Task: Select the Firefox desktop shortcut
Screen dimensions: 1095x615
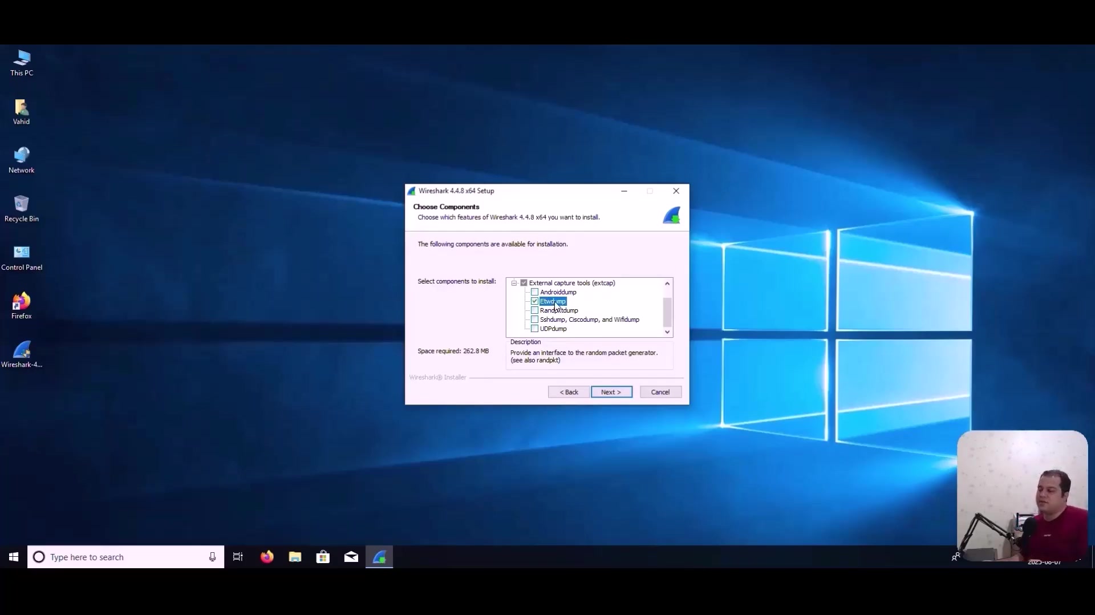Action: (22, 306)
